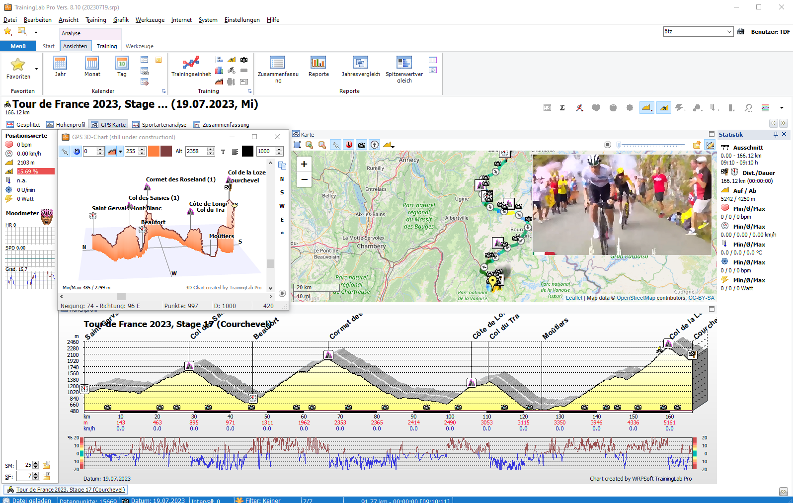Open the Monat calendar view
The image size is (793, 503).
[92, 67]
